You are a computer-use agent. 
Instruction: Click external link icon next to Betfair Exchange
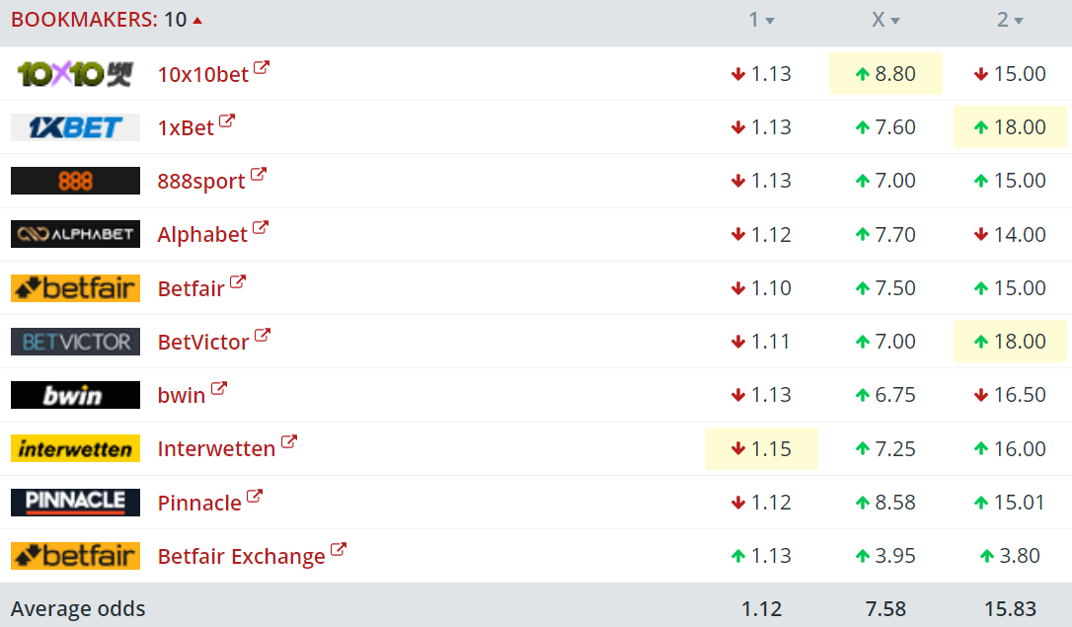[x=339, y=549]
